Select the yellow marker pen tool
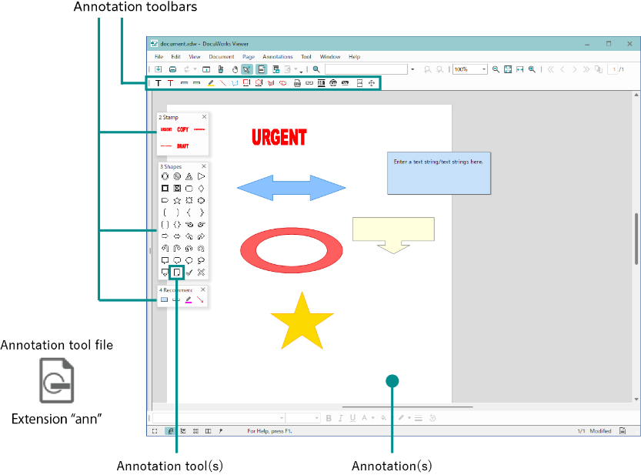Viewport: 641px width, 475px height. 210,82
